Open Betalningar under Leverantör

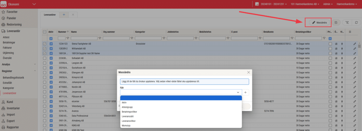(x=9, y=42)
